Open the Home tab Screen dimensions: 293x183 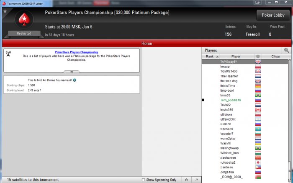(x=146, y=44)
